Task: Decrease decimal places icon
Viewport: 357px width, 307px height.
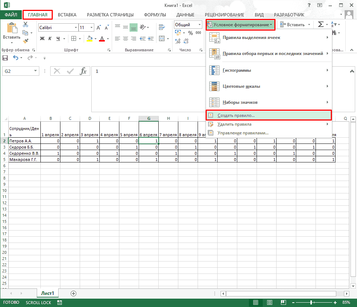Action: point(186,41)
